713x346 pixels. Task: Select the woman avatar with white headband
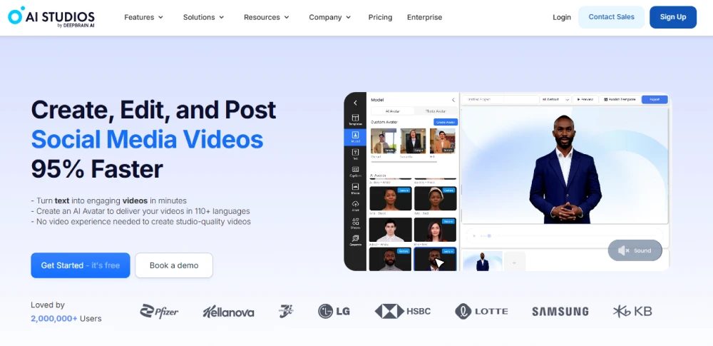pos(435,198)
